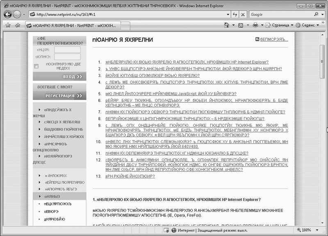The image size is (328, 236).
Task: Open question 3 link in the list
Action: 153,75
